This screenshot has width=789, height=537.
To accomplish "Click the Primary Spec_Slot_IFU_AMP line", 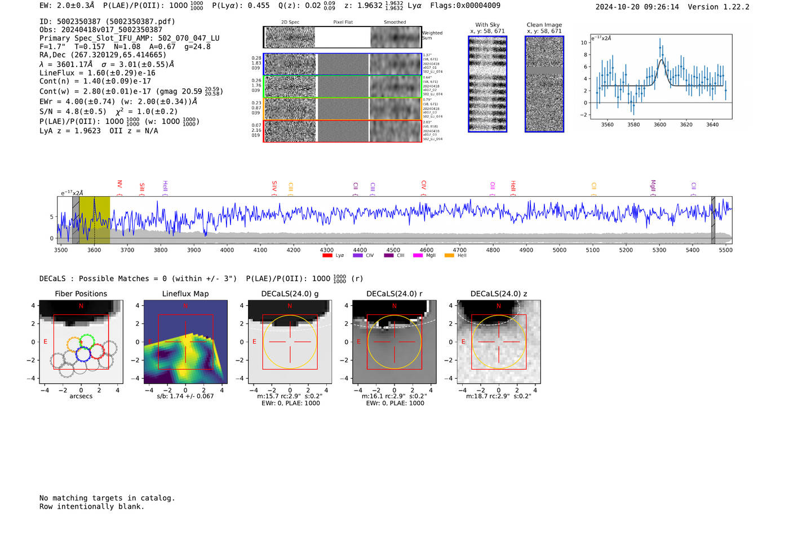I will point(130,38).
